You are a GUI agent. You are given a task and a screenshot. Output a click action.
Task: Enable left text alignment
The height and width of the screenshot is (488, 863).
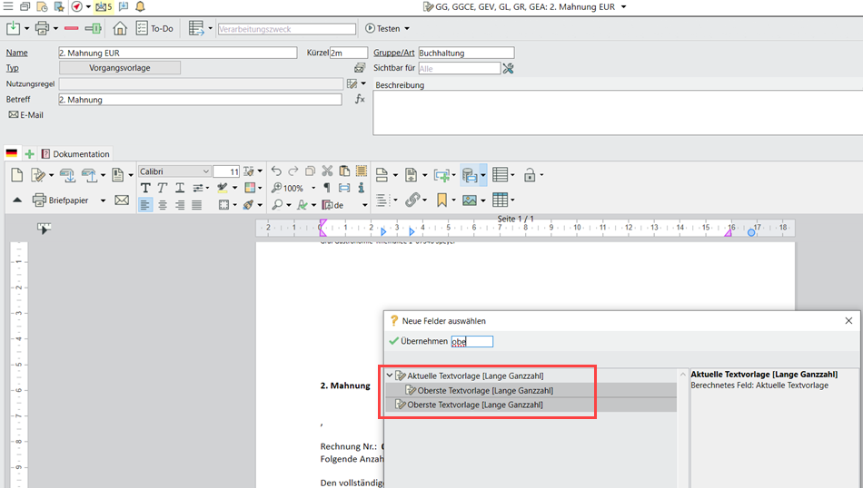tap(145, 205)
